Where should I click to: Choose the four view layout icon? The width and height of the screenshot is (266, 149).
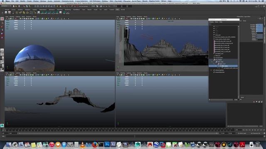tap(2, 54)
